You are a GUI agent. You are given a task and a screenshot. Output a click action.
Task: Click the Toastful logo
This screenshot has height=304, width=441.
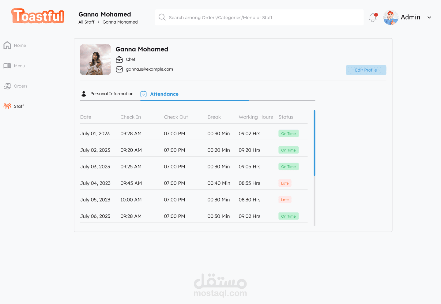pyautogui.click(x=38, y=16)
